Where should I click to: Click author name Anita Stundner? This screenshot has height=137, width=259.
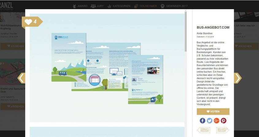tap(204, 33)
